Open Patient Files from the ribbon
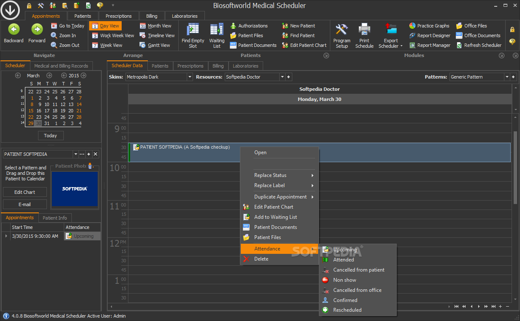 (x=246, y=35)
